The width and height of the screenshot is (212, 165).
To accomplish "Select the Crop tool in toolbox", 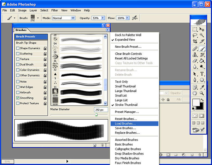I will (195, 41).
